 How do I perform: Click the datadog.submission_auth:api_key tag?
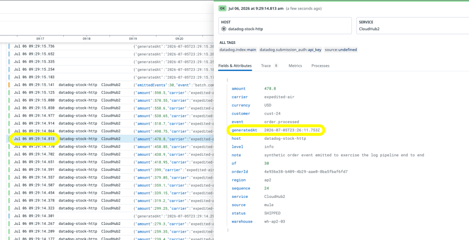(x=291, y=50)
